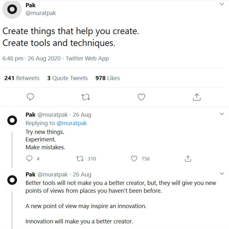Share the main tweet via share icon

pos(196,97)
